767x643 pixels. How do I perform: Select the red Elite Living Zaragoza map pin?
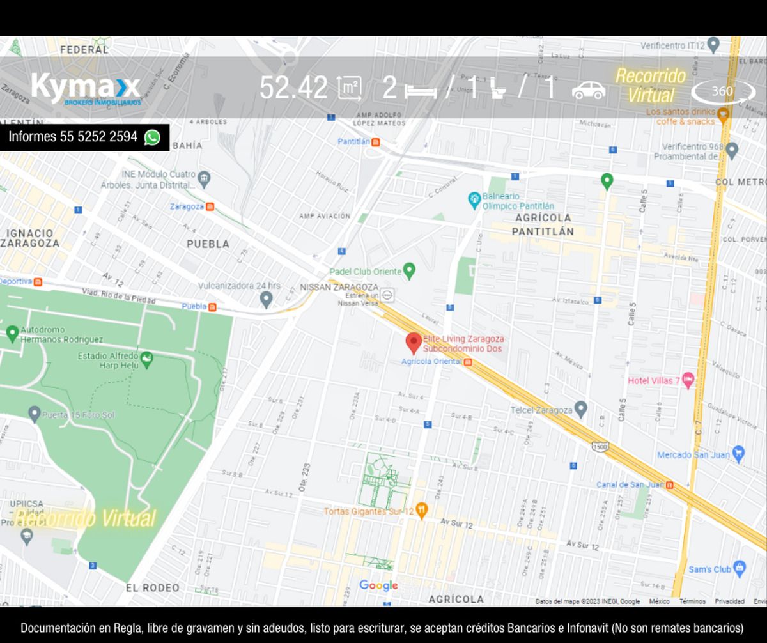pos(414,343)
